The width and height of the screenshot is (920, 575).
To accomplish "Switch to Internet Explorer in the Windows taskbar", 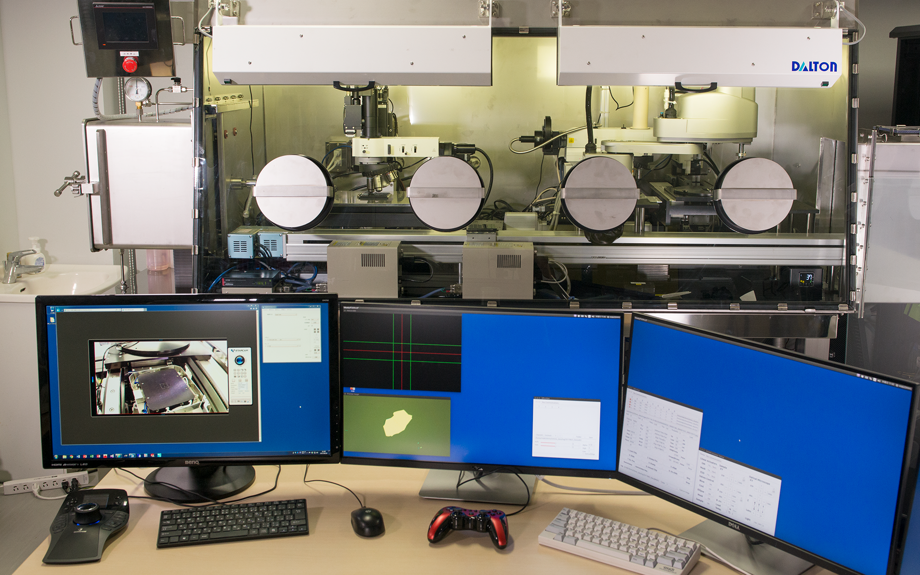I will coord(118,456).
